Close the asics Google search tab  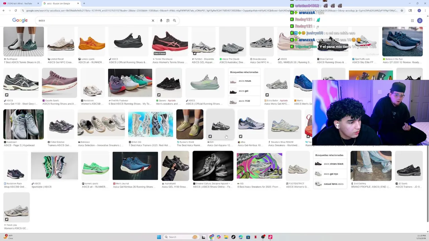(78, 3)
